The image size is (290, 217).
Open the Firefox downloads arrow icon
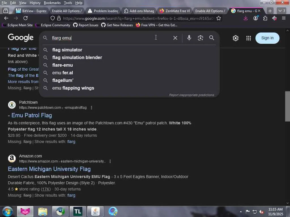(246, 18)
